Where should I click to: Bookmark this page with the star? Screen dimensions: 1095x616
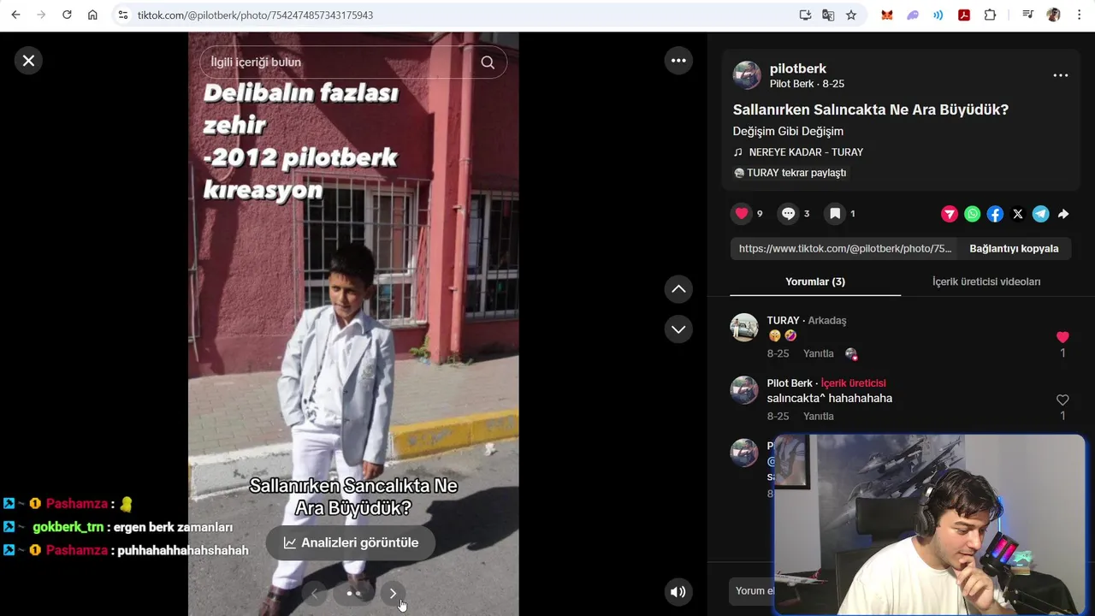pyautogui.click(x=851, y=15)
